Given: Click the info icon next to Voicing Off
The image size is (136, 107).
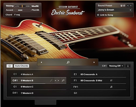Looking at the screenshot, I should [x=128, y=66].
